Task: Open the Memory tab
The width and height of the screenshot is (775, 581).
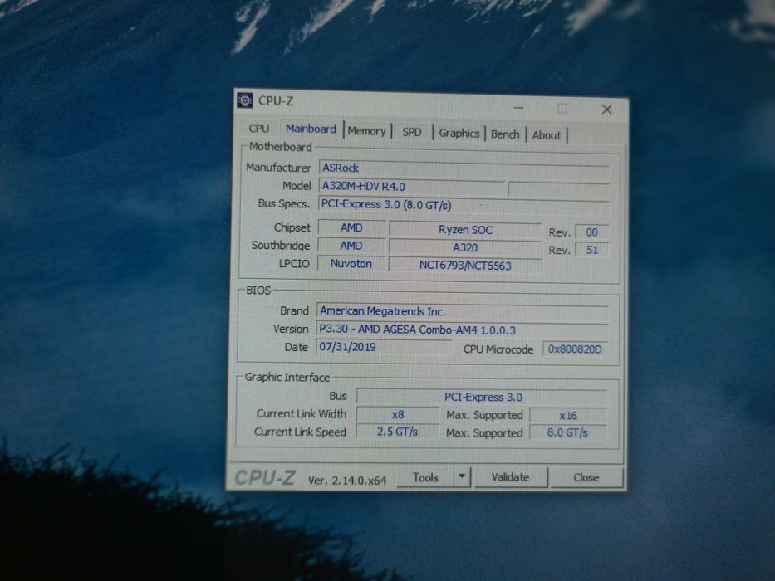Action: (x=367, y=131)
